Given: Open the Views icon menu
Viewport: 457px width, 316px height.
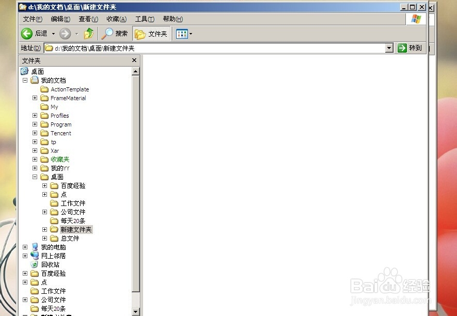Looking at the screenshot, I should point(182,34).
